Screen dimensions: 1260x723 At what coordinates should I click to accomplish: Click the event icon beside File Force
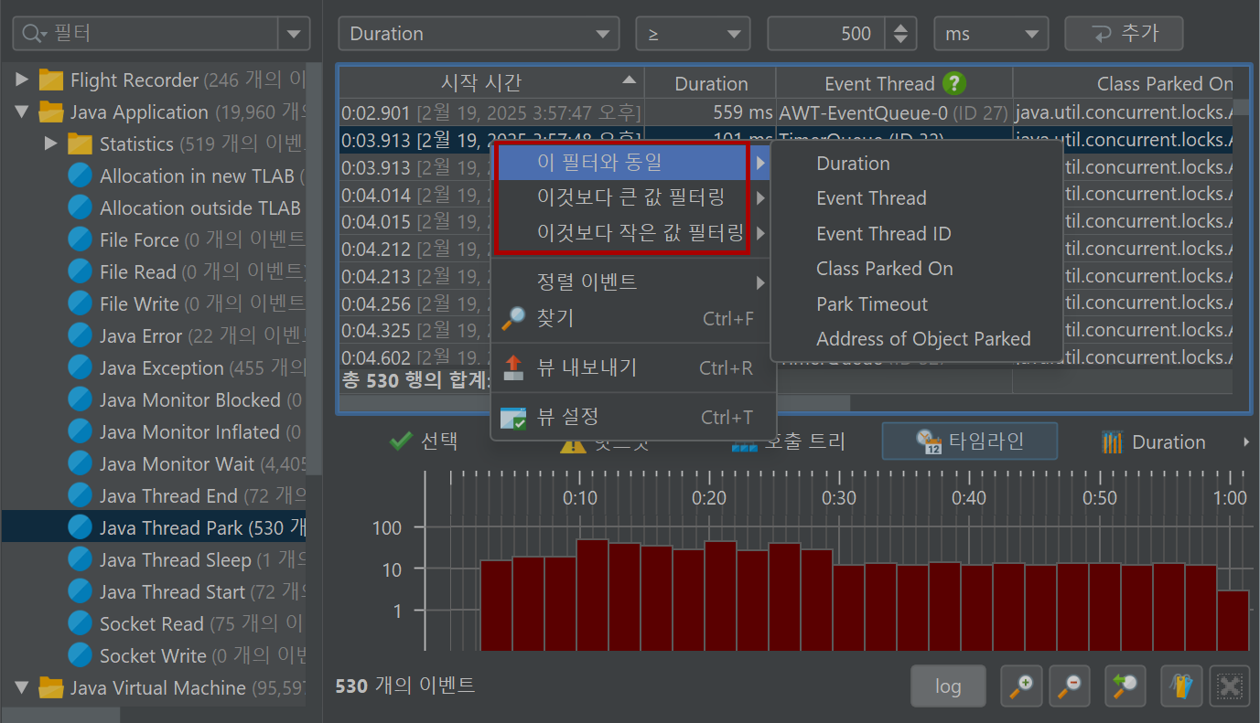pyautogui.click(x=81, y=240)
